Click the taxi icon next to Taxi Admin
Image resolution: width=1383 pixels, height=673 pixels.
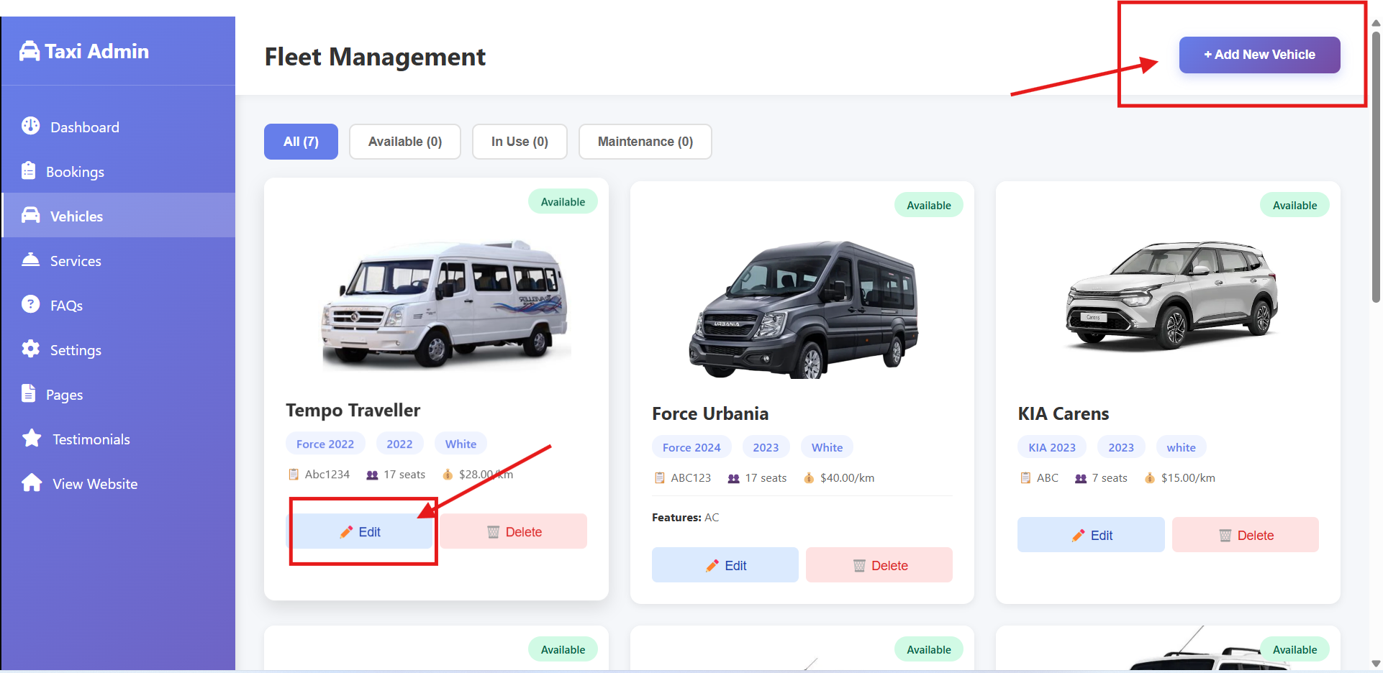click(29, 50)
